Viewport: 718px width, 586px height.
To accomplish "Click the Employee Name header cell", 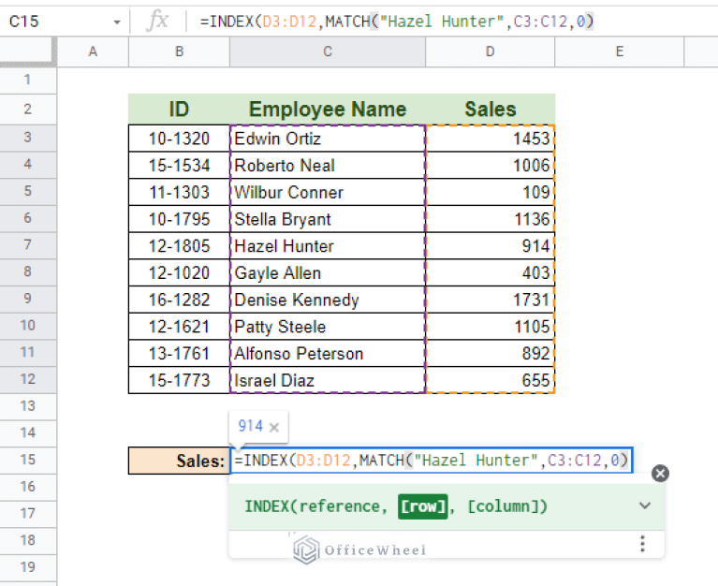I will (328, 109).
